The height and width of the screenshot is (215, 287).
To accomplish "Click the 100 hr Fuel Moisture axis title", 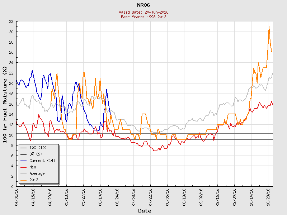I will pyautogui.click(x=5, y=104).
